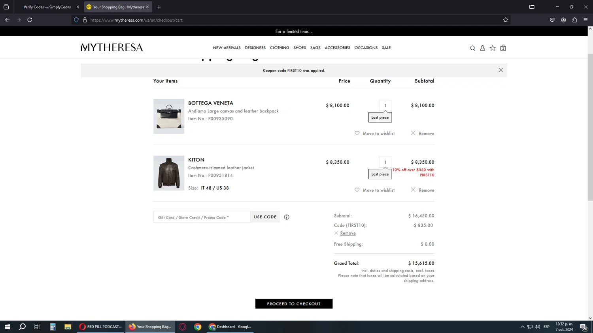The width and height of the screenshot is (593, 333).
Task: Close the Your Shopping Bag Mytheresa tab
Action: [x=147, y=7]
